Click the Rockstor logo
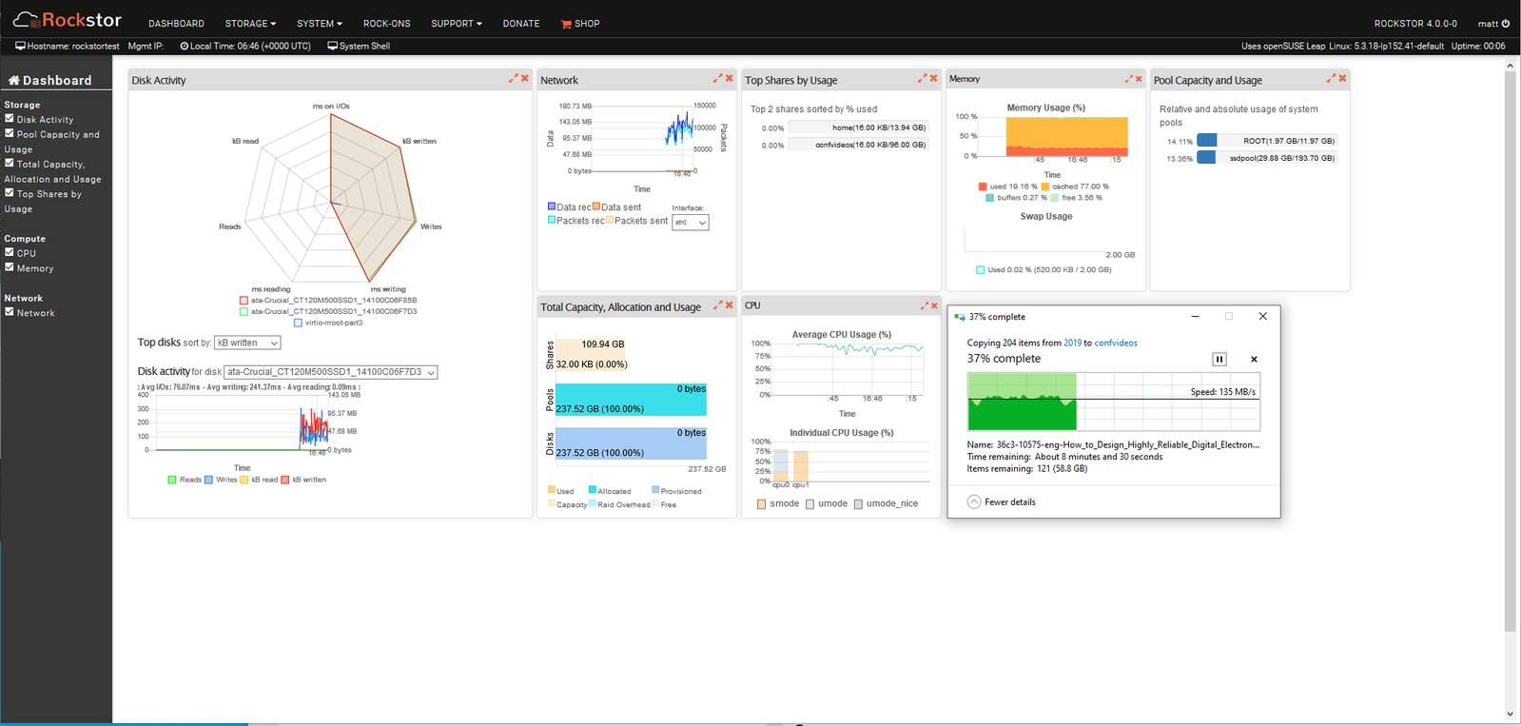The width and height of the screenshot is (1521, 726). point(68,20)
